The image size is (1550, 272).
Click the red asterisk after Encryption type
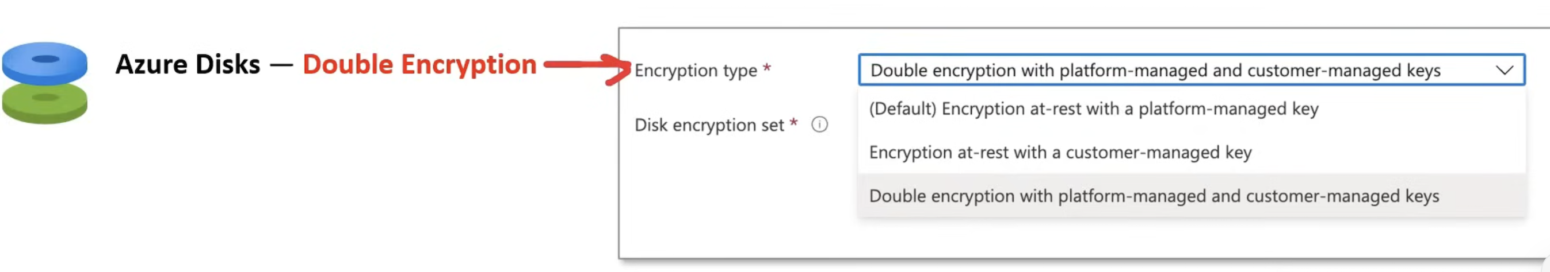click(767, 68)
